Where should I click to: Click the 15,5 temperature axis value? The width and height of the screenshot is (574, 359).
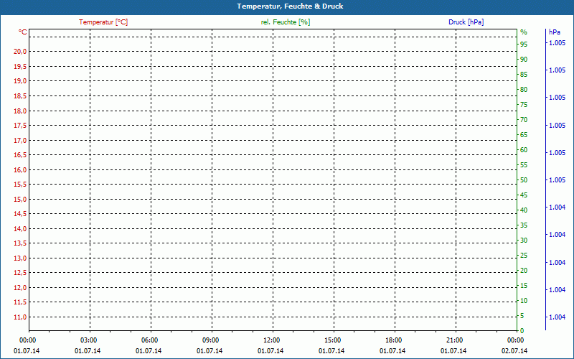pos(20,185)
